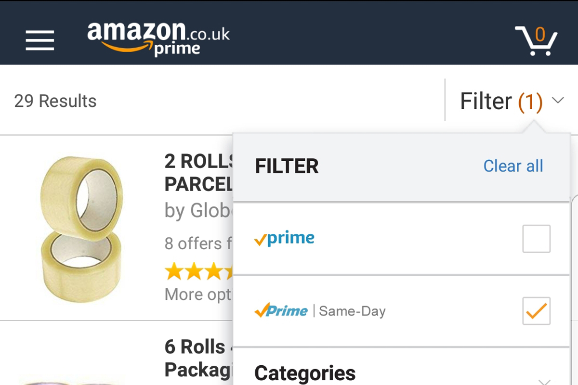Tap the star rating on the tape listing
Image resolution: width=578 pixels, height=385 pixels.
pos(197,272)
